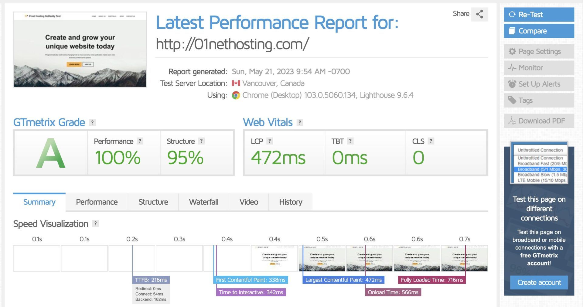
Task: Open help icon beside Structure score
Action: [201, 141]
